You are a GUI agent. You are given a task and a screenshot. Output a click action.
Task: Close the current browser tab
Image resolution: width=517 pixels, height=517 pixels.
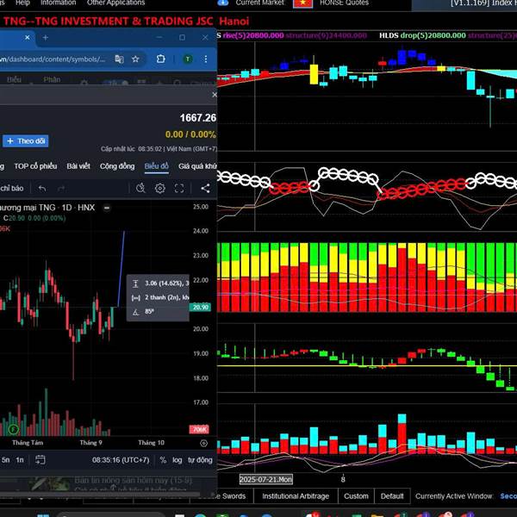(x=28, y=38)
